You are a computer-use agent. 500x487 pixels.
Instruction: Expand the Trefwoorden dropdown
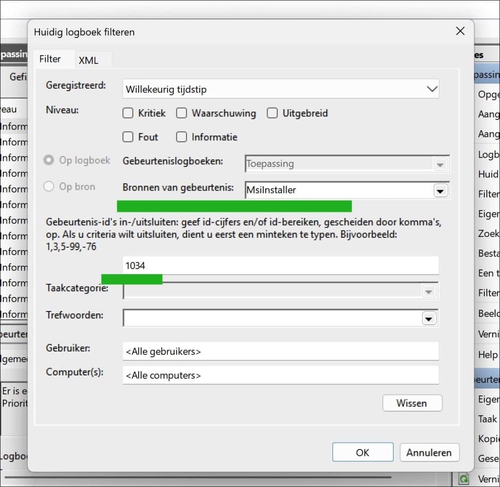click(429, 318)
